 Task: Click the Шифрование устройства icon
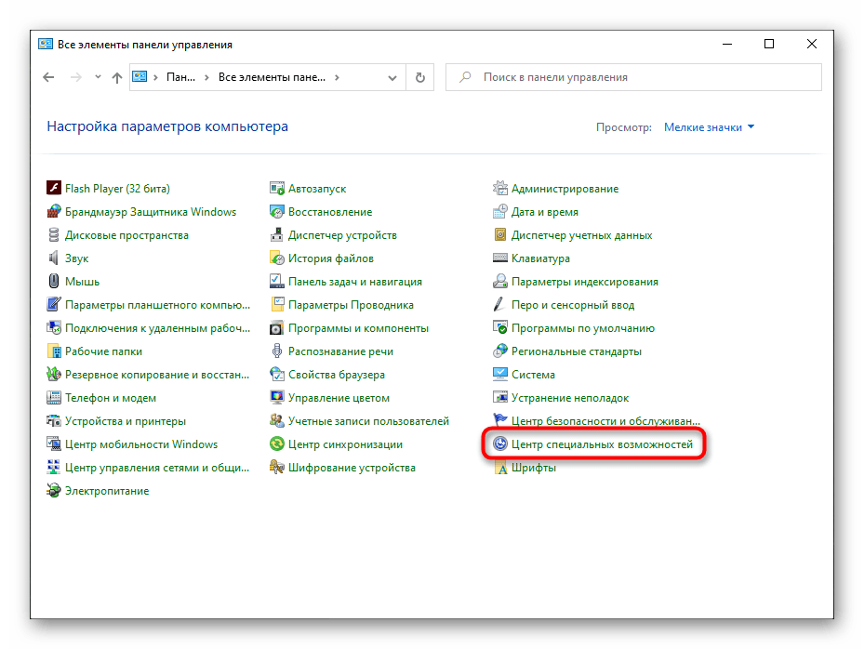pyautogui.click(x=276, y=467)
